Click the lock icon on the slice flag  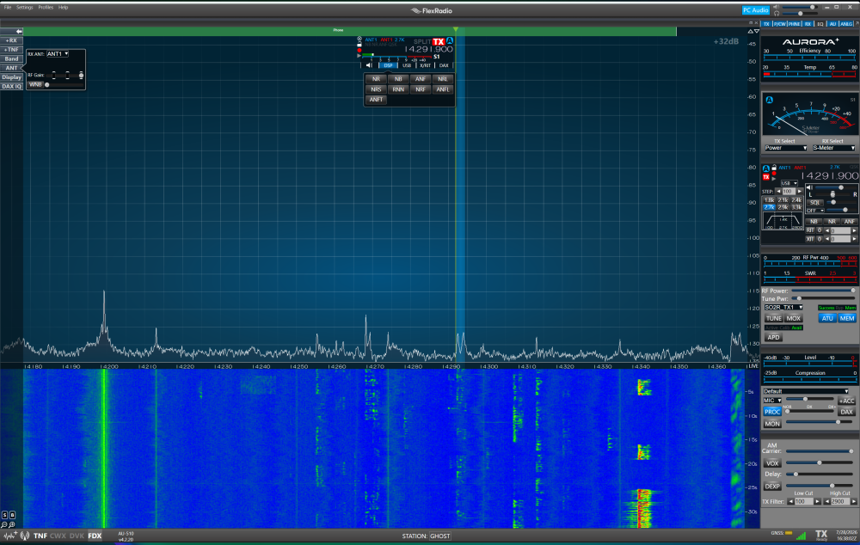(x=359, y=44)
